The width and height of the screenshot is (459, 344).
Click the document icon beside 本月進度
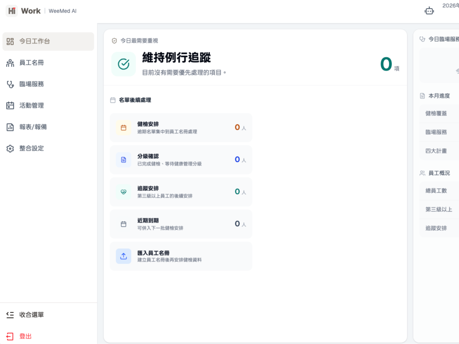pos(422,96)
